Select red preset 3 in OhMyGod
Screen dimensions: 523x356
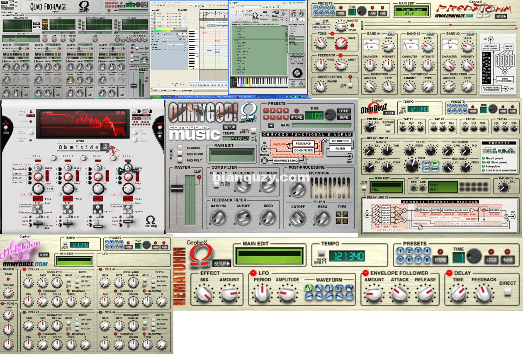279,110
